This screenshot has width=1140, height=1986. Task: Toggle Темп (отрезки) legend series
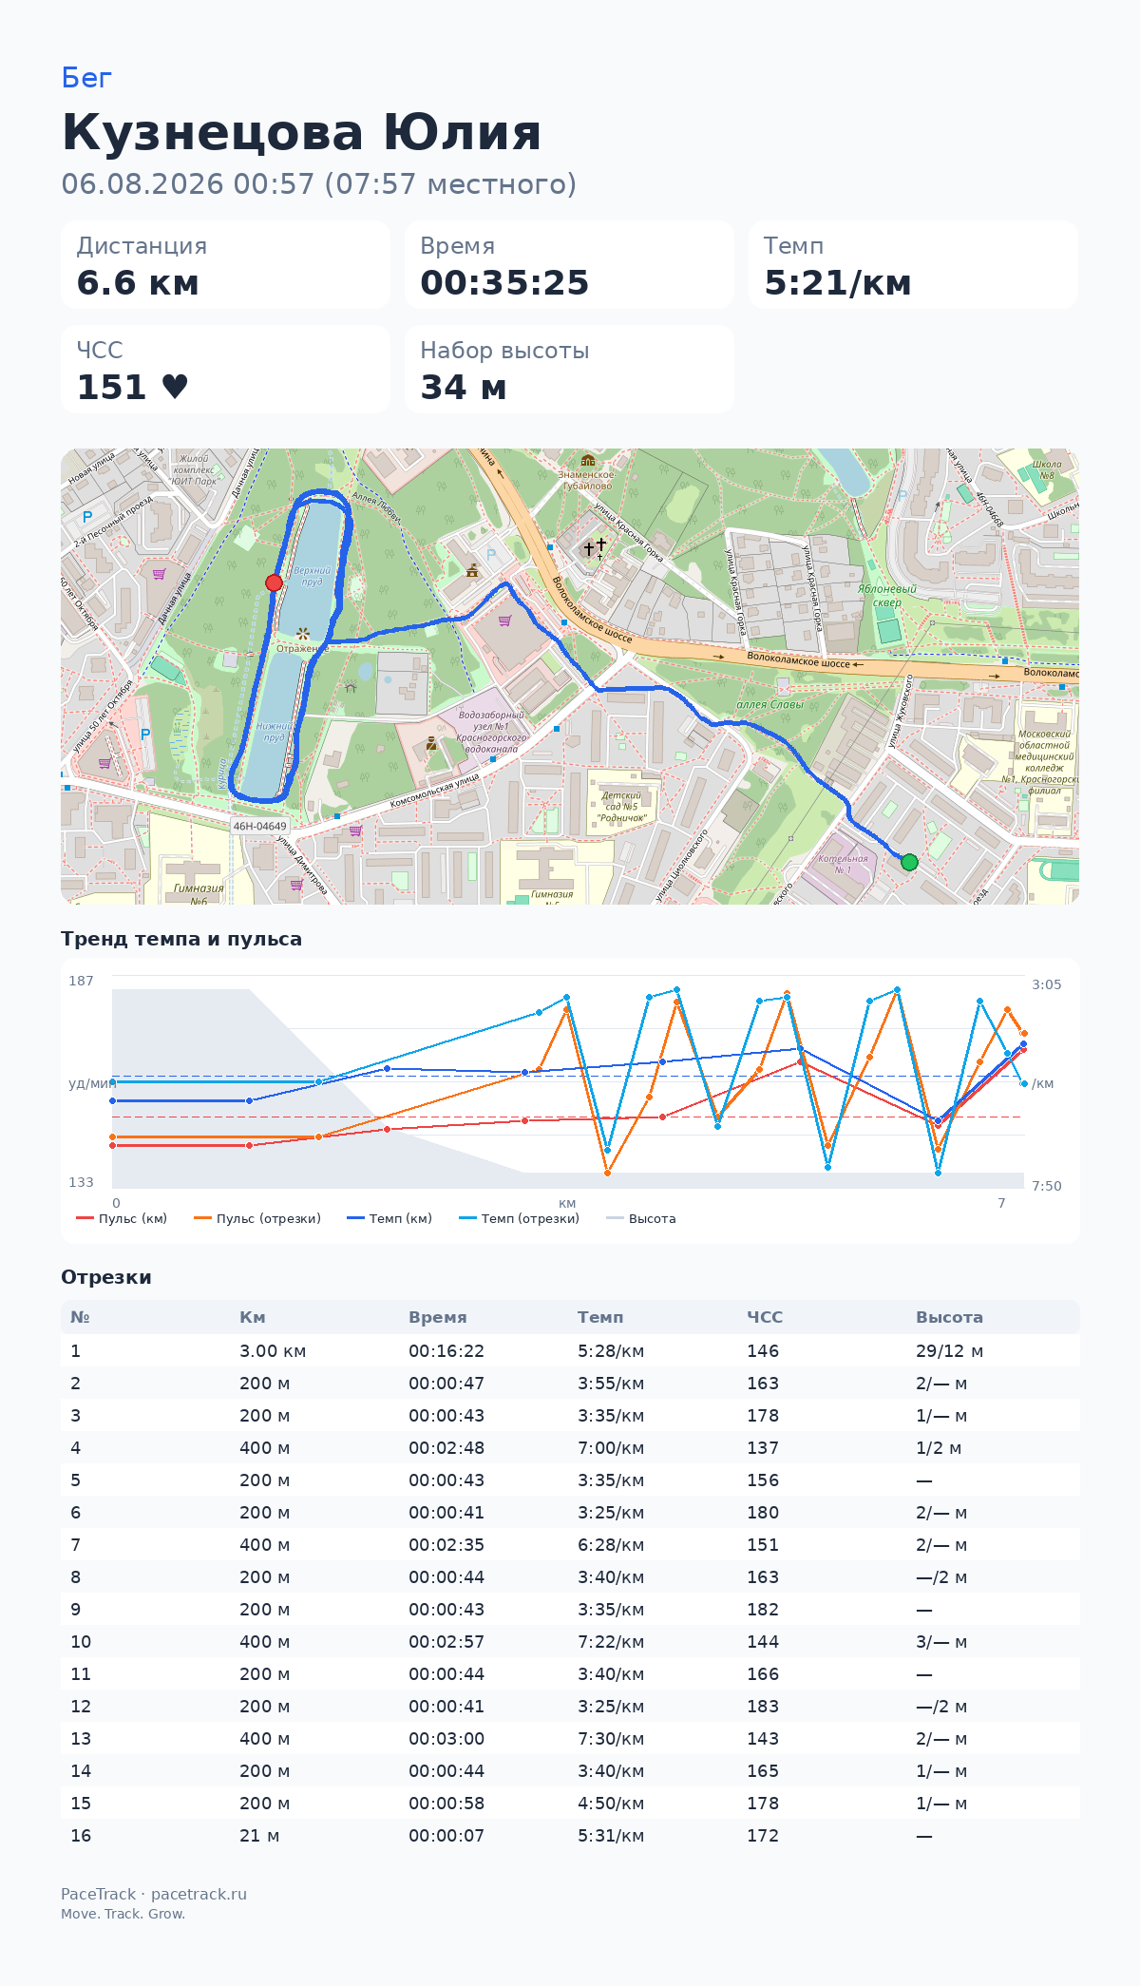[x=519, y=1218]
